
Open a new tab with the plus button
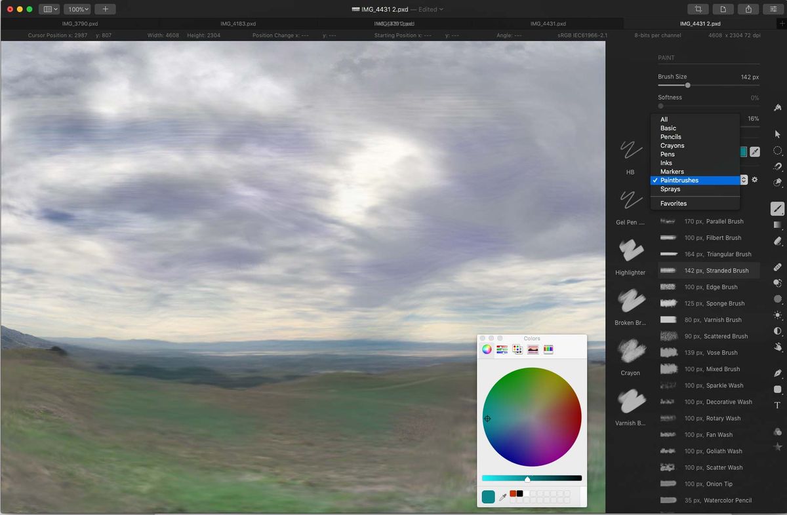pyautogui.click(x=105, y=9)
